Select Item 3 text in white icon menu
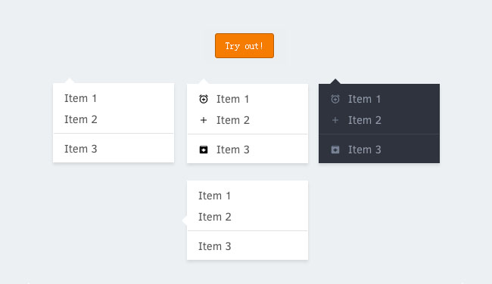 pos(233,150)
